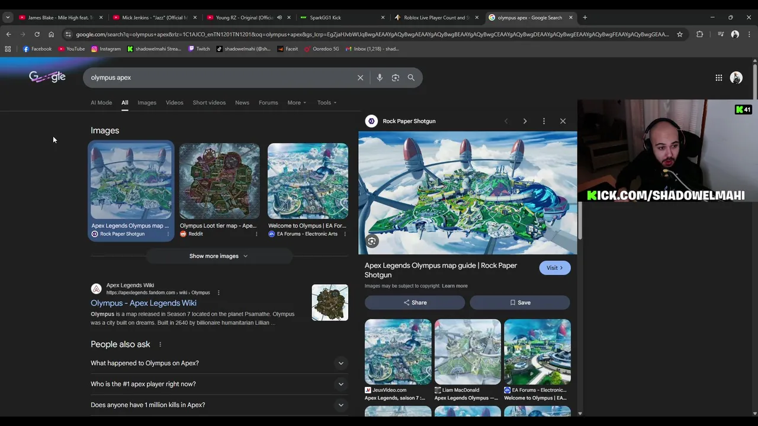Share the previewed image
The height and width of the screenshot is (426, 758).
[415, 302]
